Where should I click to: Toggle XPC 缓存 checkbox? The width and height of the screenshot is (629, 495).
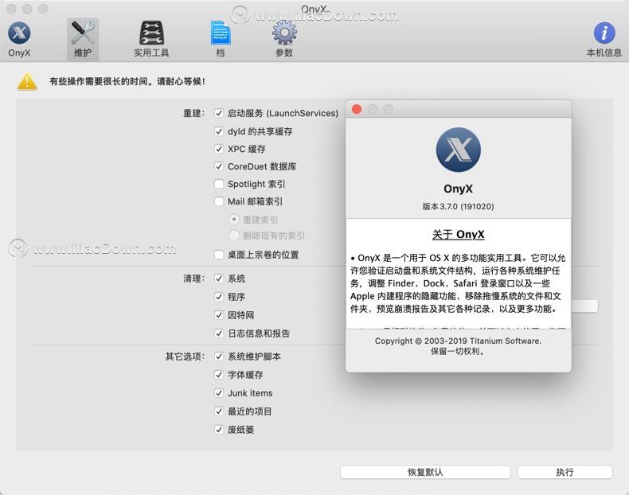tap(219, 149)
